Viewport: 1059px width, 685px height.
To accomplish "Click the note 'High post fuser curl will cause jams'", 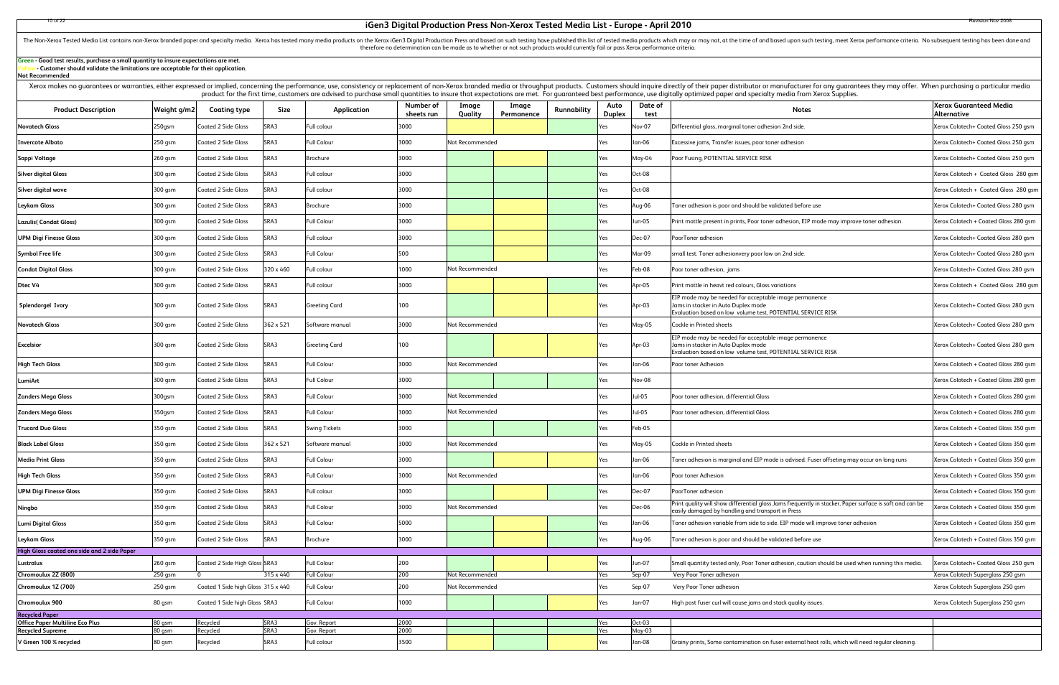I will (747, 602).
